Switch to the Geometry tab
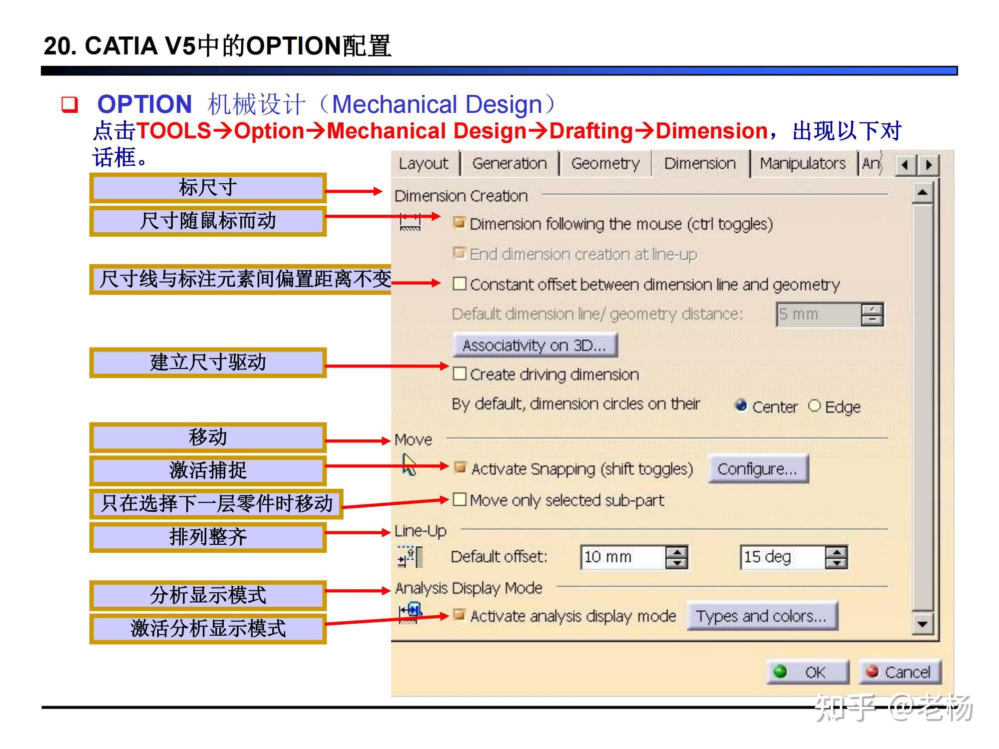The width and height of the screenshot is (999, 749). point(605,163)
